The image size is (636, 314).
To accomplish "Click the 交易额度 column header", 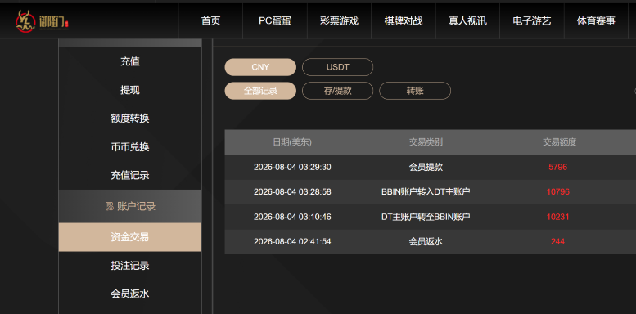I will pyautogui.click(x=559, y=142).
